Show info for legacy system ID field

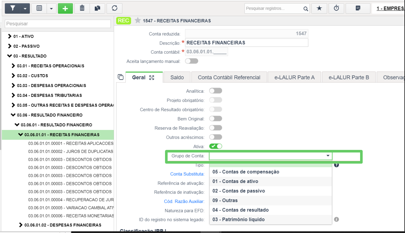[336, 219]
